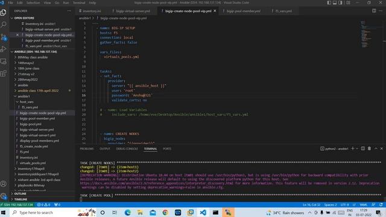
Task: Click the Ln 16, Col 32 cursor position
Action: [311, 205]
